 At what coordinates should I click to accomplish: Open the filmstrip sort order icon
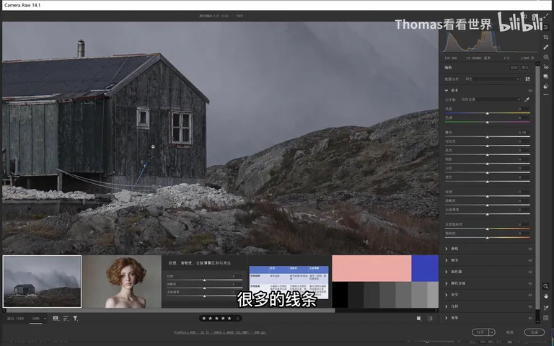pyautogui.click(x=66, y=319)
